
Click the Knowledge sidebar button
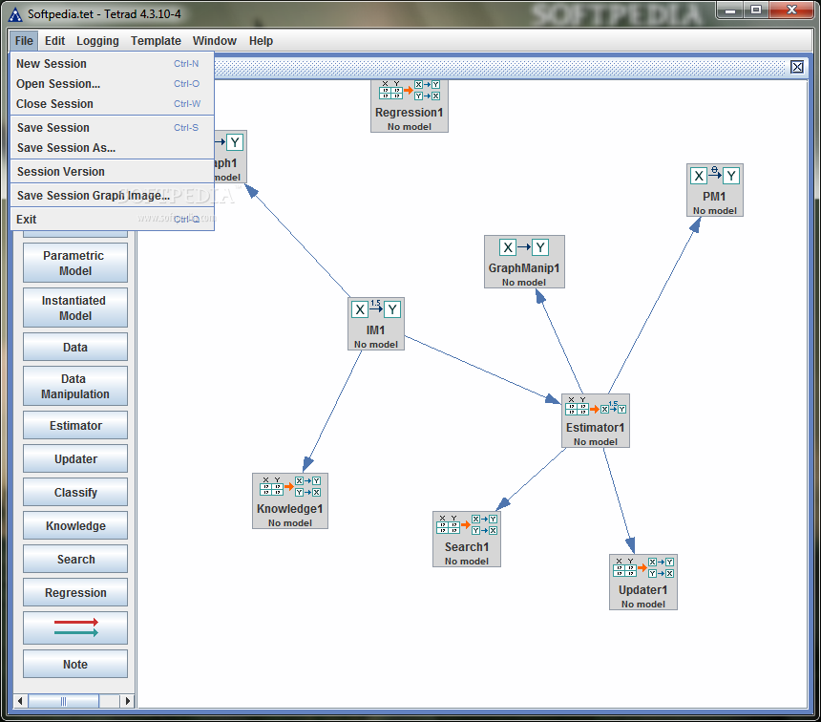click(75, 525)
